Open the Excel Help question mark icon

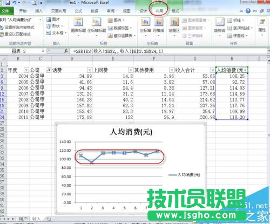click(248, 11)
